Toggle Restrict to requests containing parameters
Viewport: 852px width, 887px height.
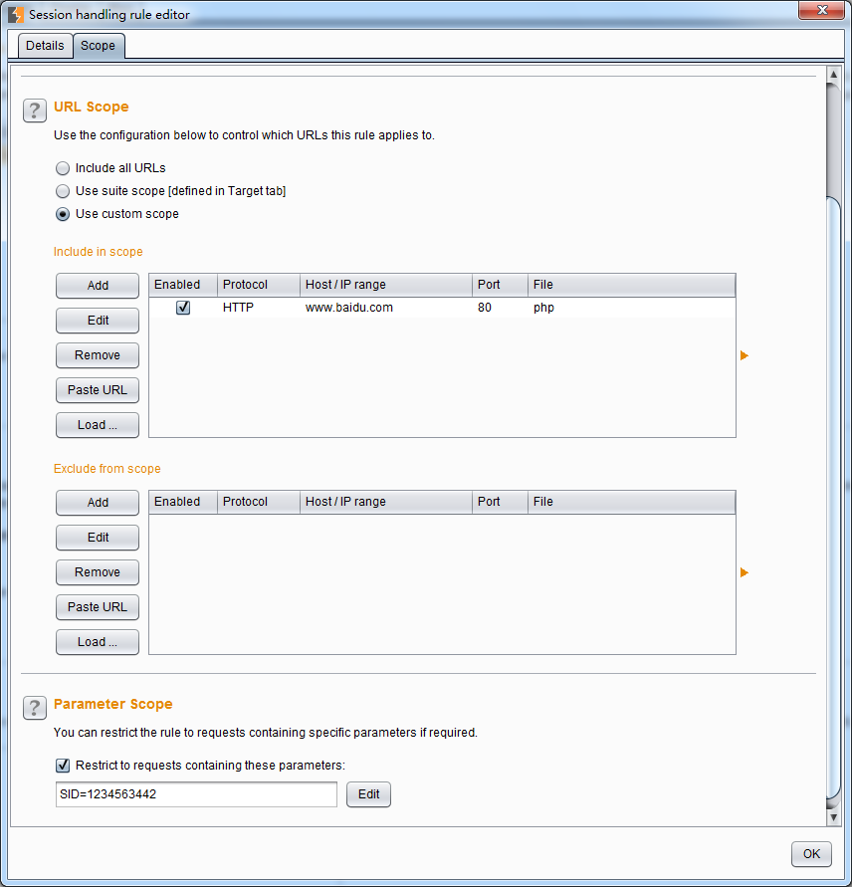63,766
